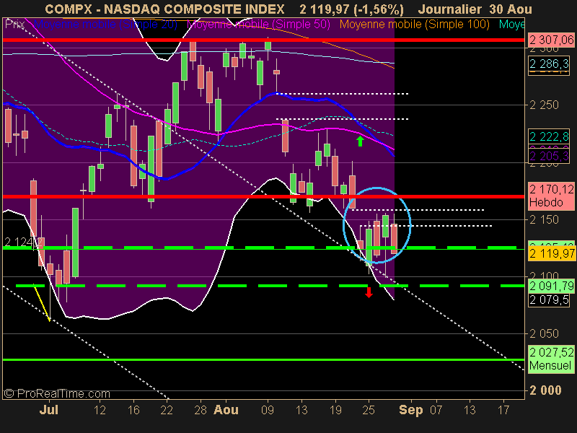The width and height of the screenshot is (577, 433).
Task: Click the 09 date label on the axis
Action: tap(268, 410)
